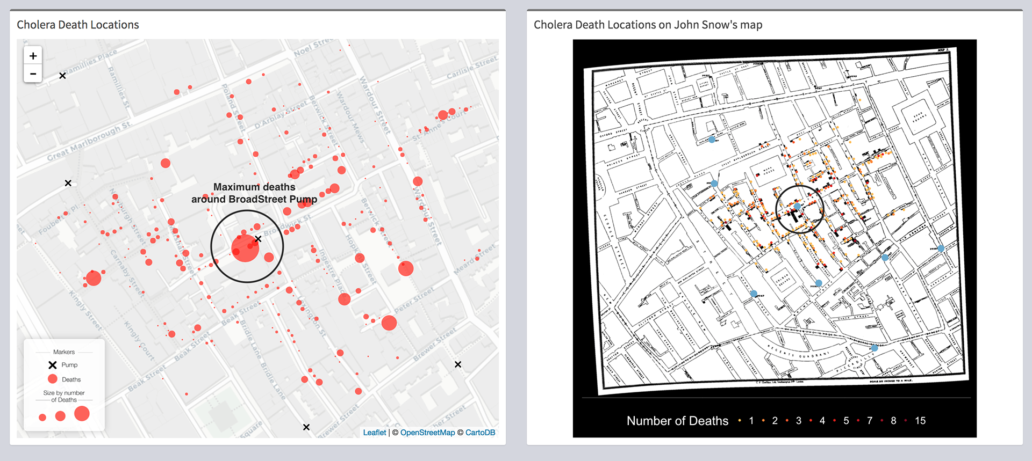Click the pump marker near Ramillies Place

coord(62,76)
